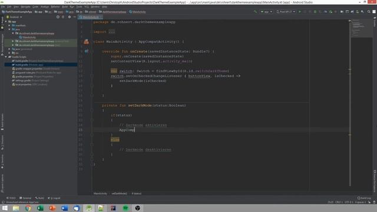Open the Build tool window

pyautogui.click(x=39, y=198)
